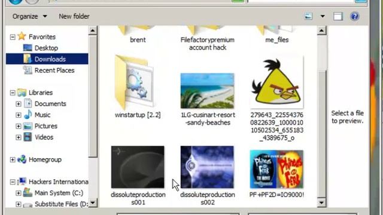The image size is (383, 215).
Task: Click the file list scrollbar thumb
Action: (x=322, y=134)
